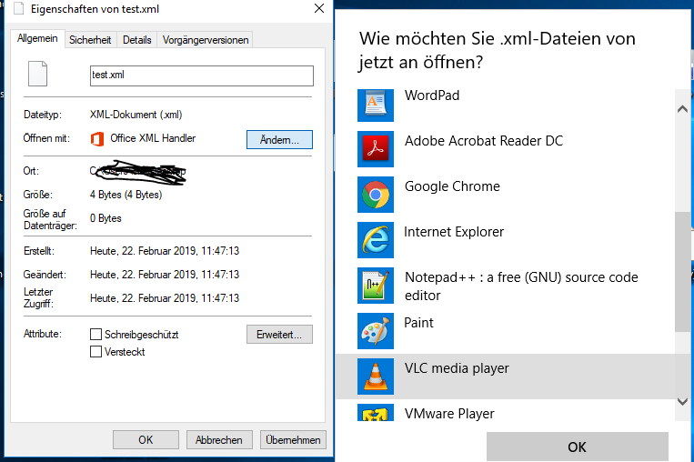The width and height of the screenshot is (694, 462).
Task: Choose the Adobe Acrobat Reader DC icon
Action: click(376, 148)
